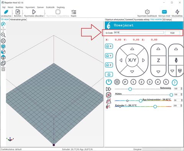Adjust the Hűtés fan slider
184x151 pixels.
pos(171,95)
